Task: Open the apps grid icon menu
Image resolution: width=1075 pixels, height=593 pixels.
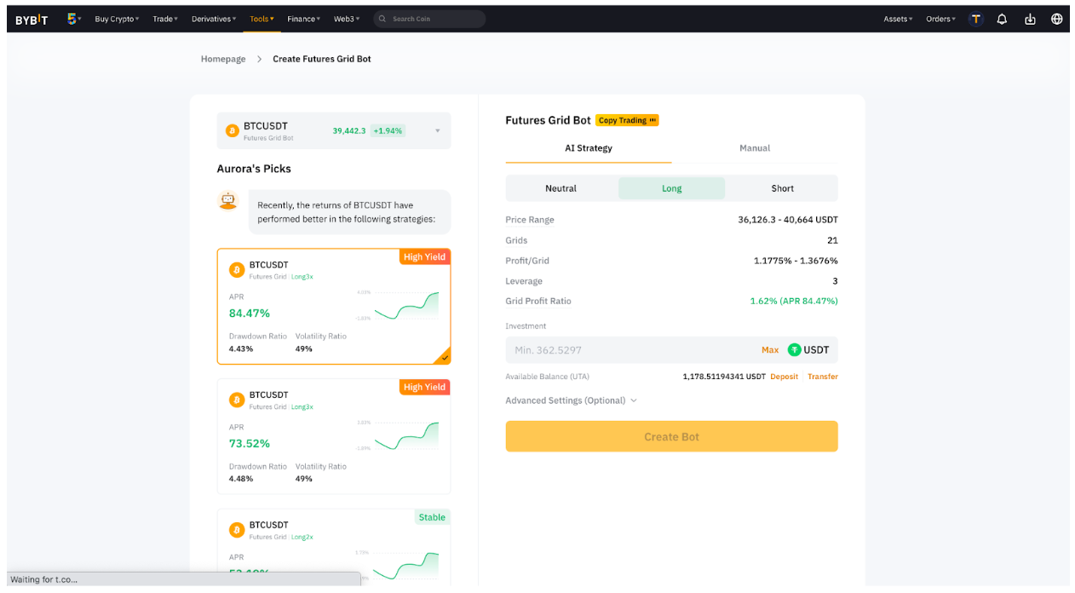Action: click(73, 19)
